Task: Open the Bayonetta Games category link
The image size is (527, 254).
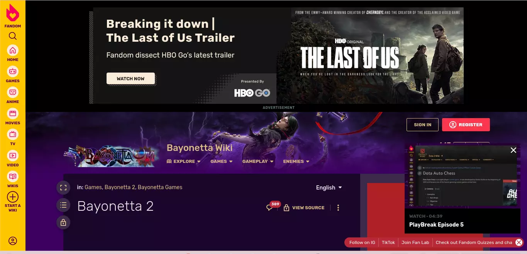Action: point(160,187)
